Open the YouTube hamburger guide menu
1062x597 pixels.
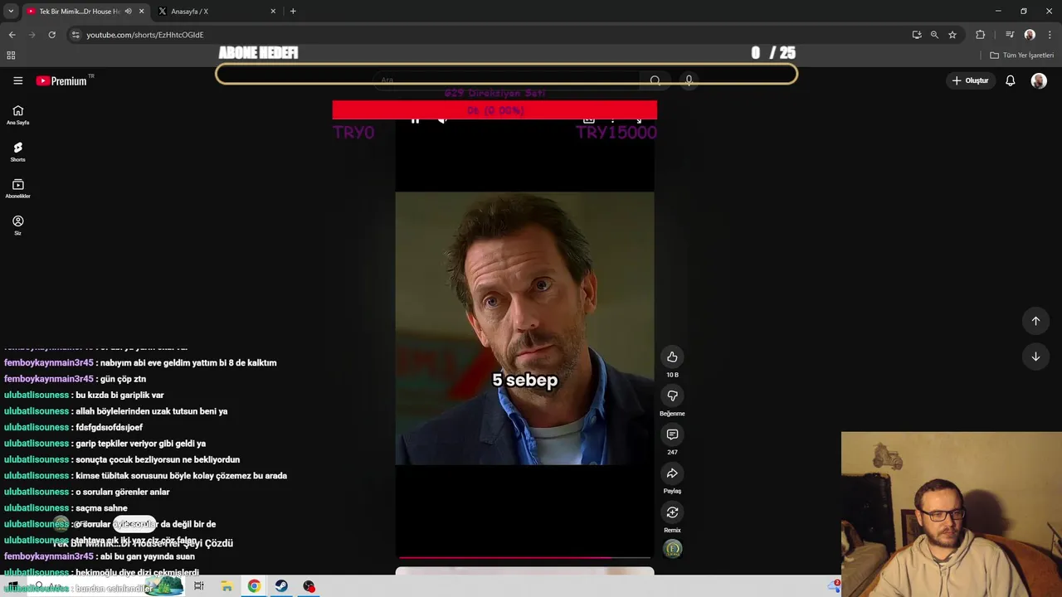coord(17,80)
